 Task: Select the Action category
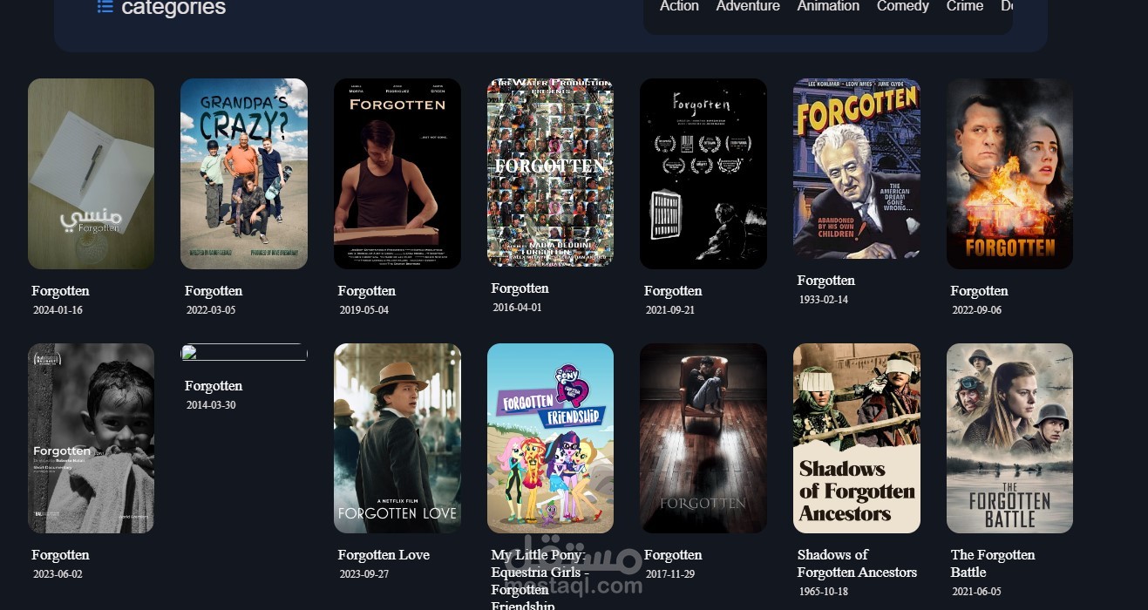tap(679, 6)
